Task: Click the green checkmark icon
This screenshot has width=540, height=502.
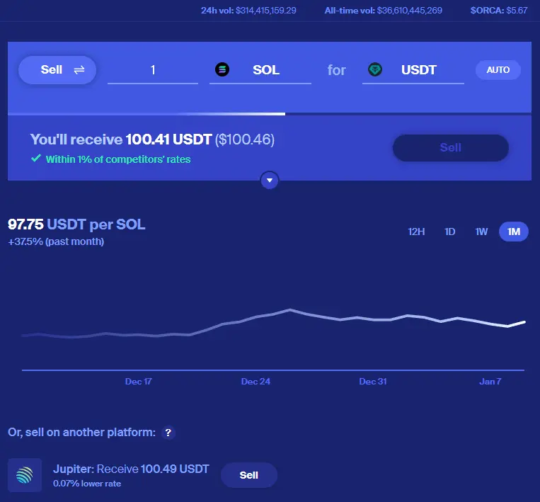Action: (x=36, y=159)
